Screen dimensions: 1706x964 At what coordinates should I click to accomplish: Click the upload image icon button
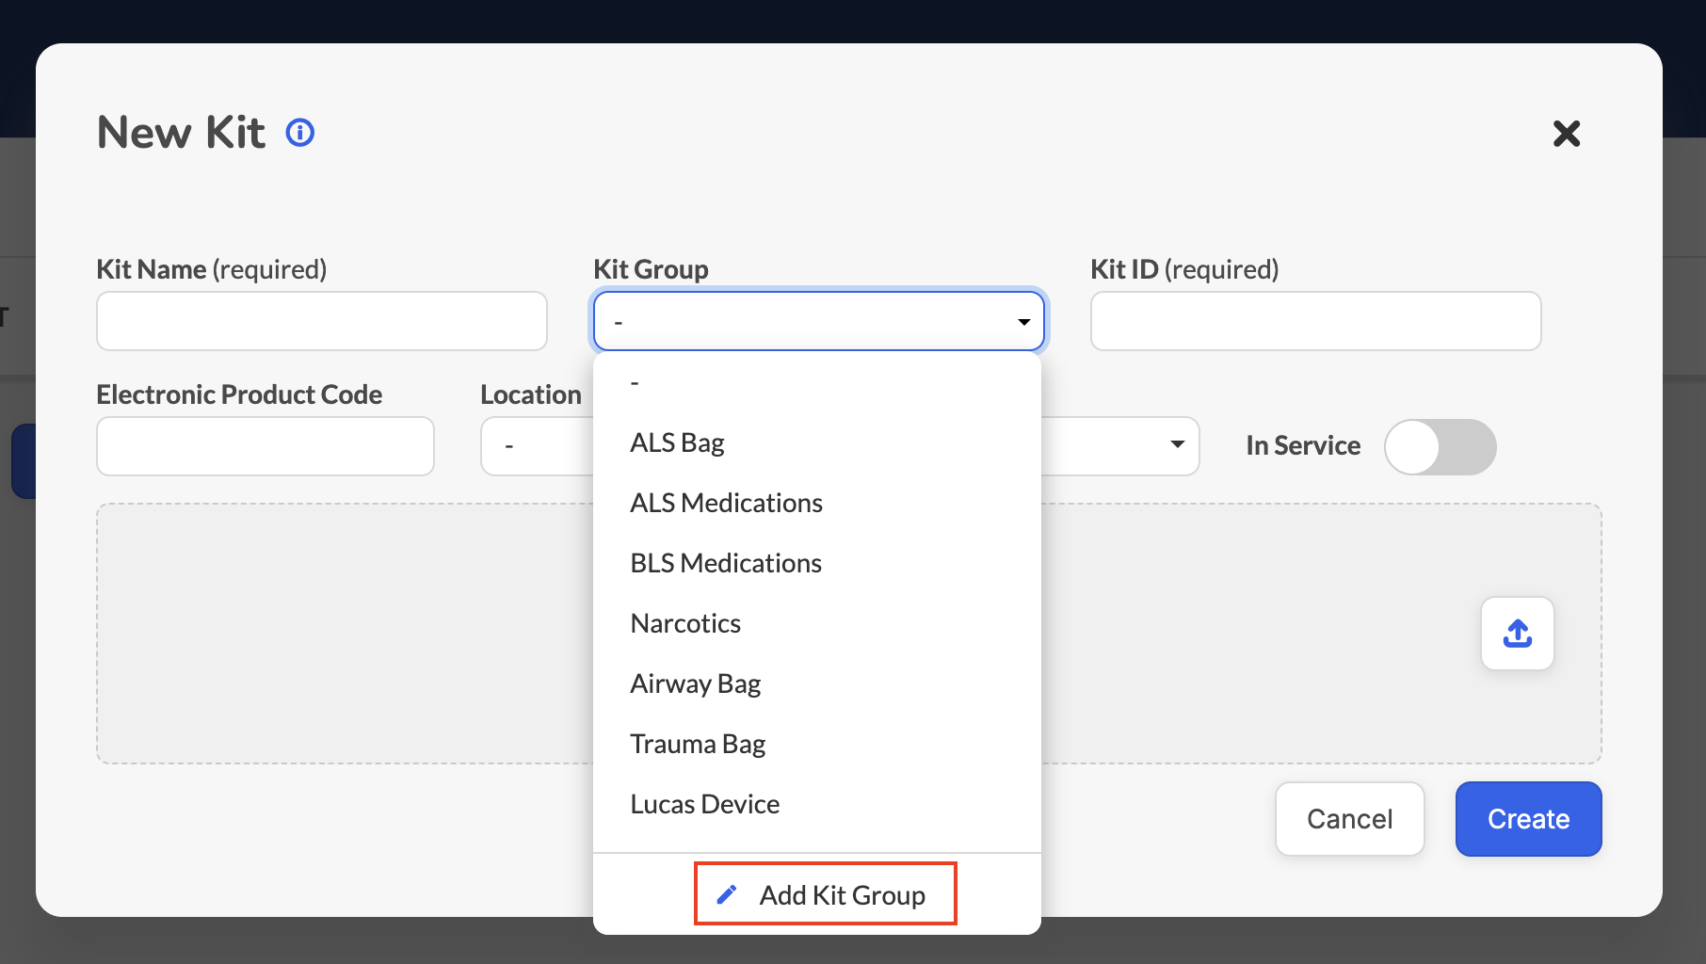click(1518, 634)
